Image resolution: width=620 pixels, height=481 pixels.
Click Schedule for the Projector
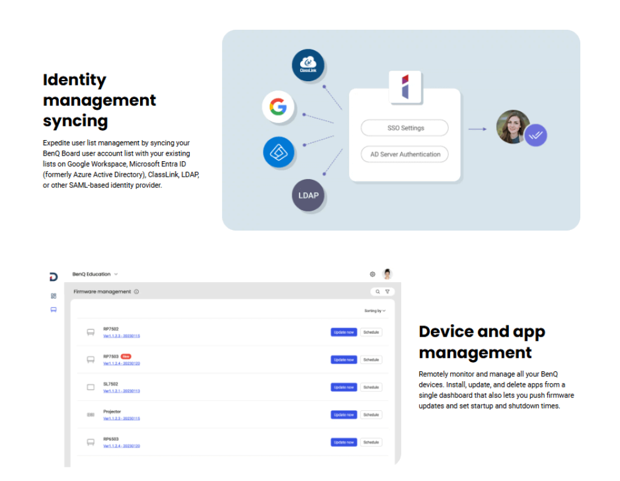371,415
